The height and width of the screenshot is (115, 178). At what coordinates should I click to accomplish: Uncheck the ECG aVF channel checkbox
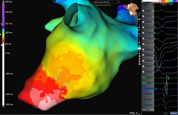(143, 38)
